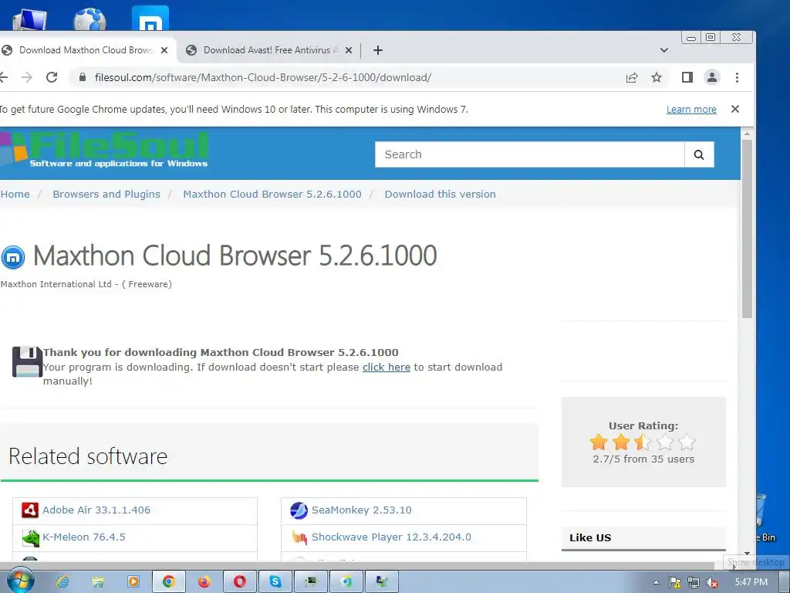Image resolution: width=790 pixels, height=593 pixels.
Task: Open Maxthon Cloud Browser 5.2.6.1000 breadcrumb
Action: (x=272, y=194)
